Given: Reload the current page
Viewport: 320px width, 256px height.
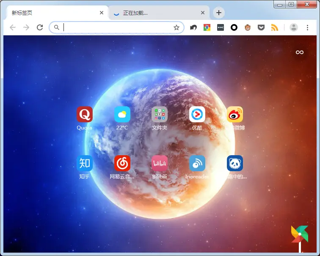Looking at the screenshot, I should (x=40, y=27).
